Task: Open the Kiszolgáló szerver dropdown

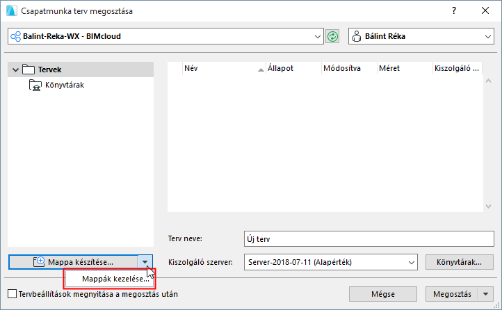Action: pyautogui.click(x=412, y=262)
